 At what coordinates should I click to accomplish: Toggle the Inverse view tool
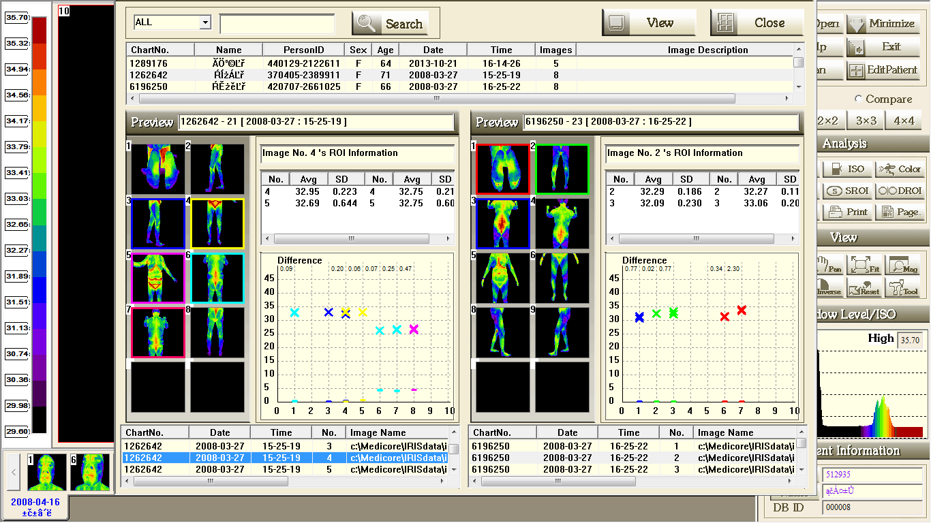point(830,287)
